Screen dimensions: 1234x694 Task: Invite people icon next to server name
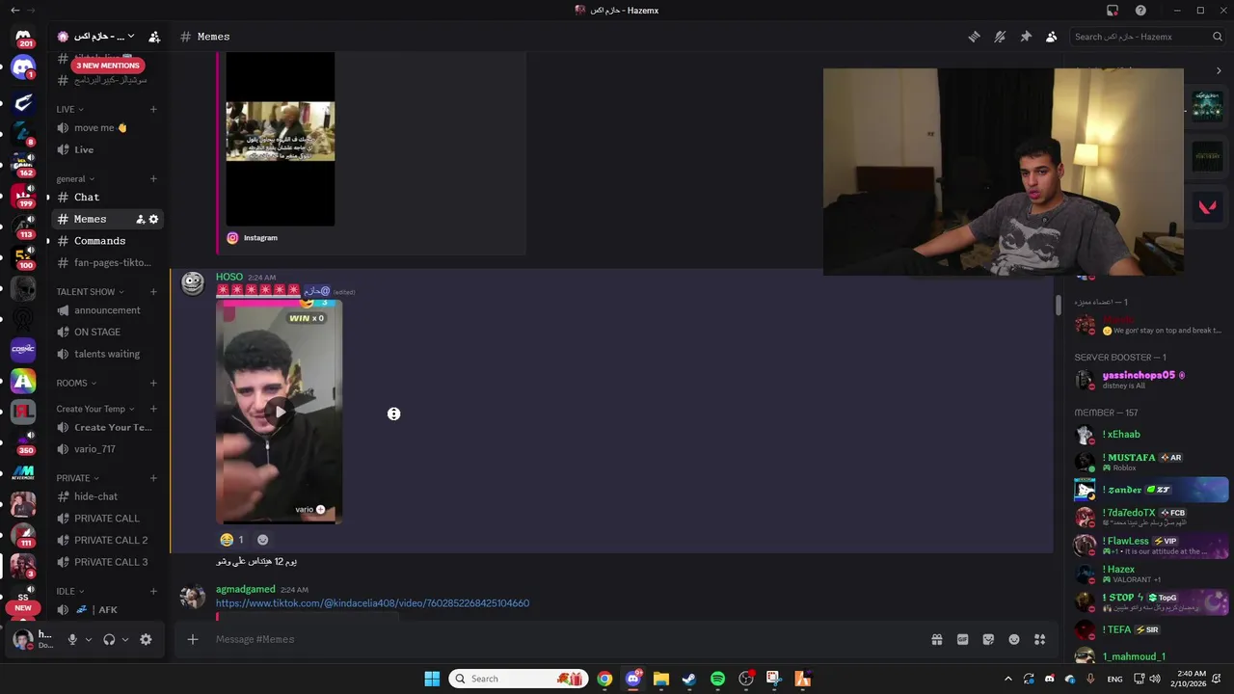coord(154,37)
